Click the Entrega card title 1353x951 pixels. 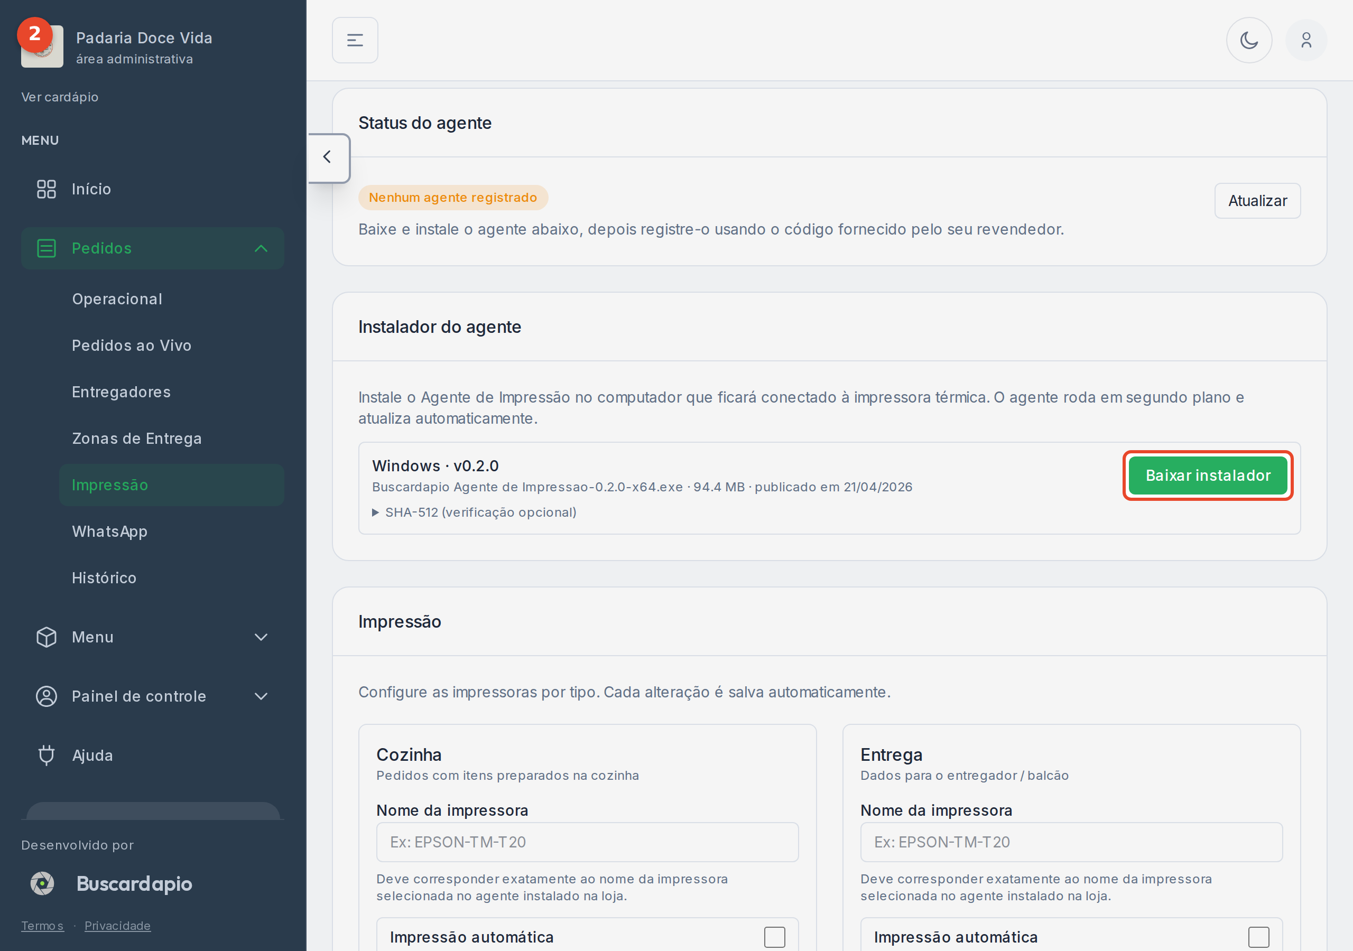892,755
